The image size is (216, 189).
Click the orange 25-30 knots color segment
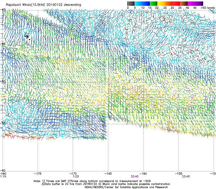[169, 3]
